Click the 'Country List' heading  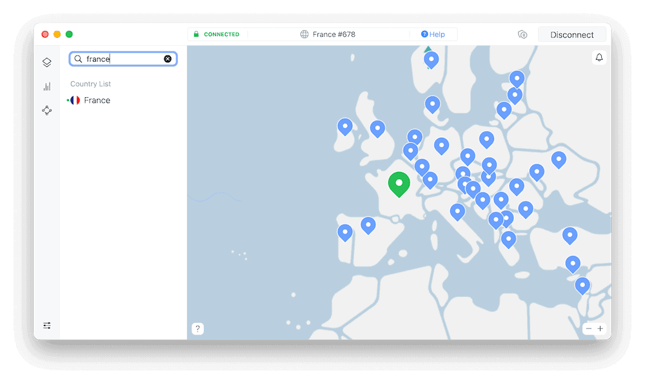[90, 84]
